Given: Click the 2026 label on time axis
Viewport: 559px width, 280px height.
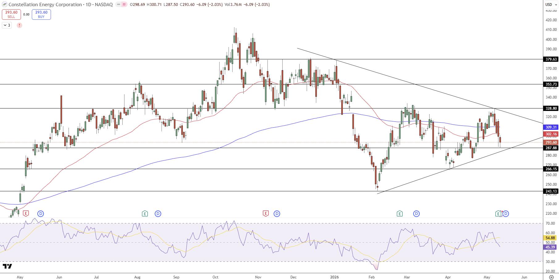Looking at the screenshot, I should point(334,277).
